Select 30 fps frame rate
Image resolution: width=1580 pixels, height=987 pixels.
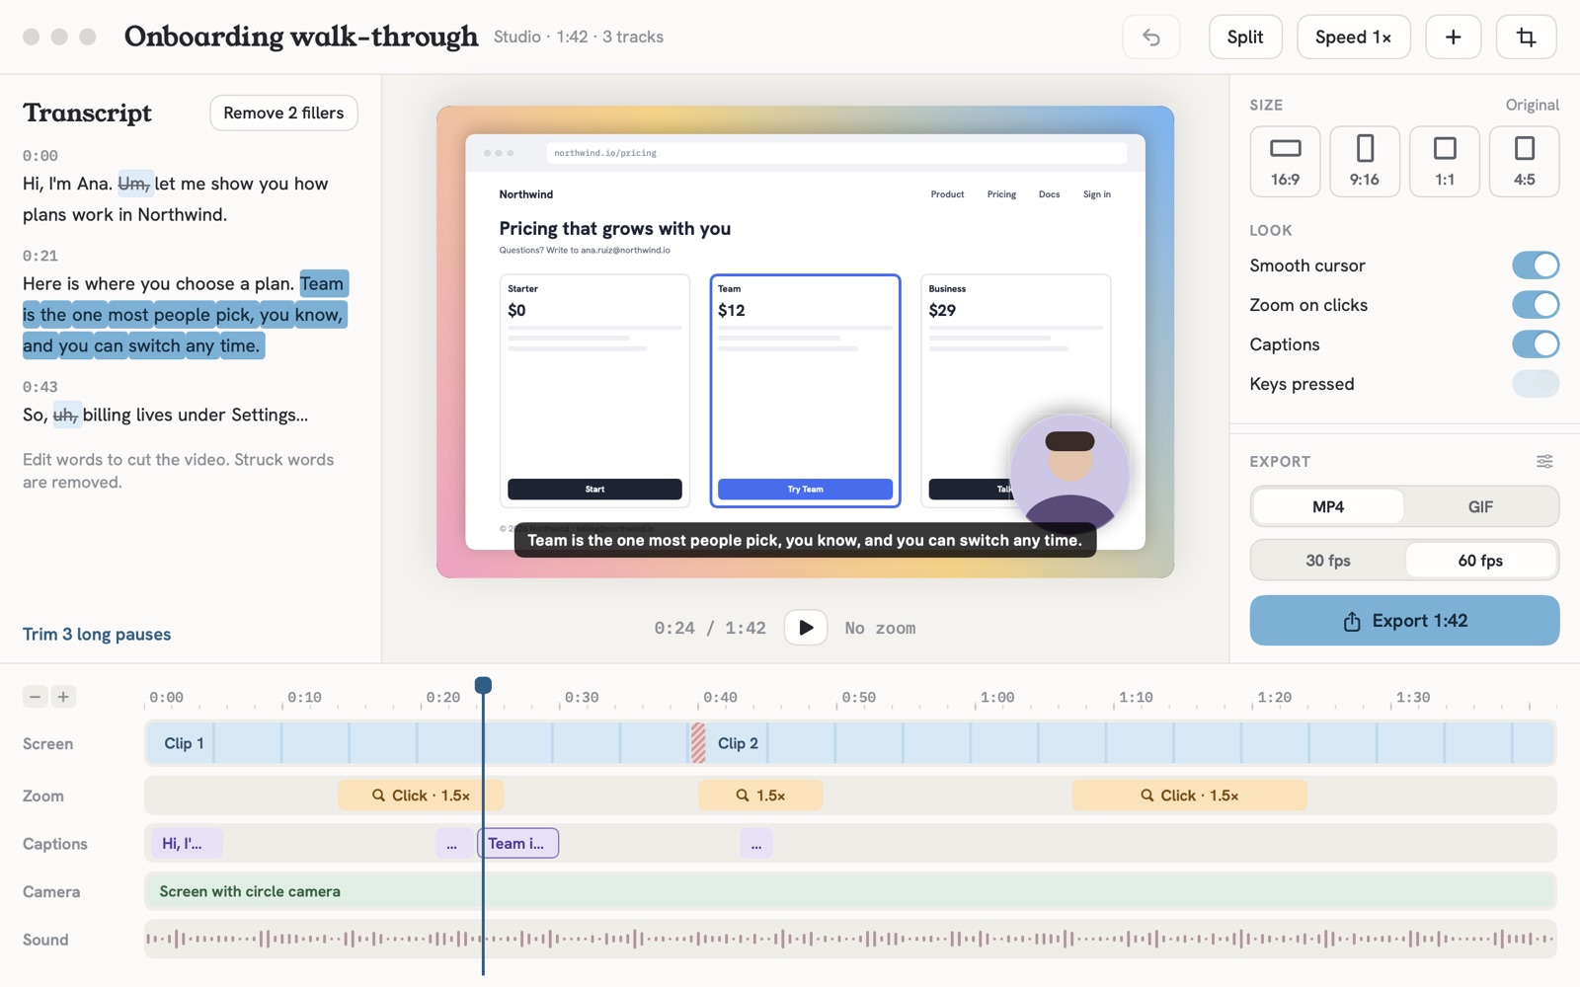1328,561
